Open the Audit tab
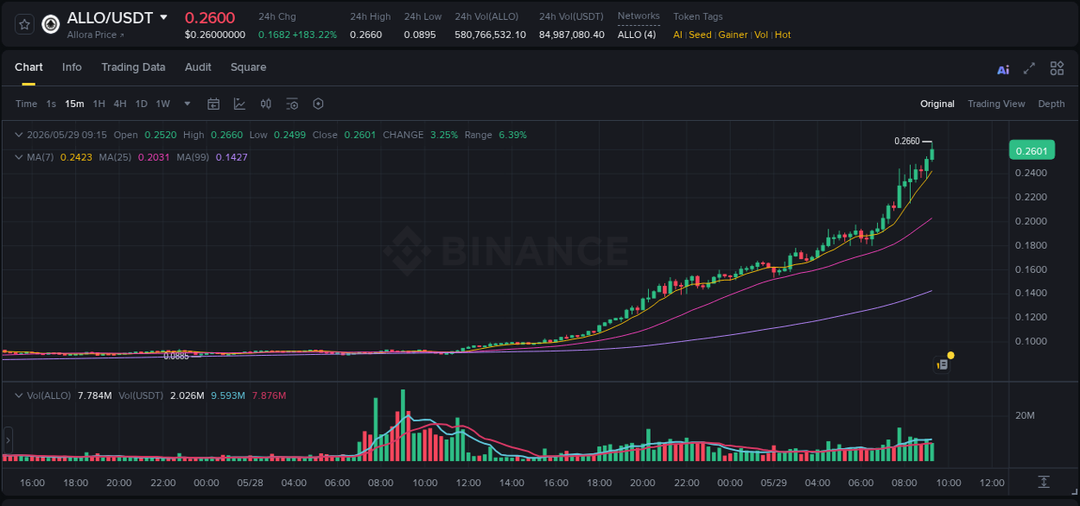This screenshot has width=1080, height=506. pyautogui.click(x=198, y=67)
